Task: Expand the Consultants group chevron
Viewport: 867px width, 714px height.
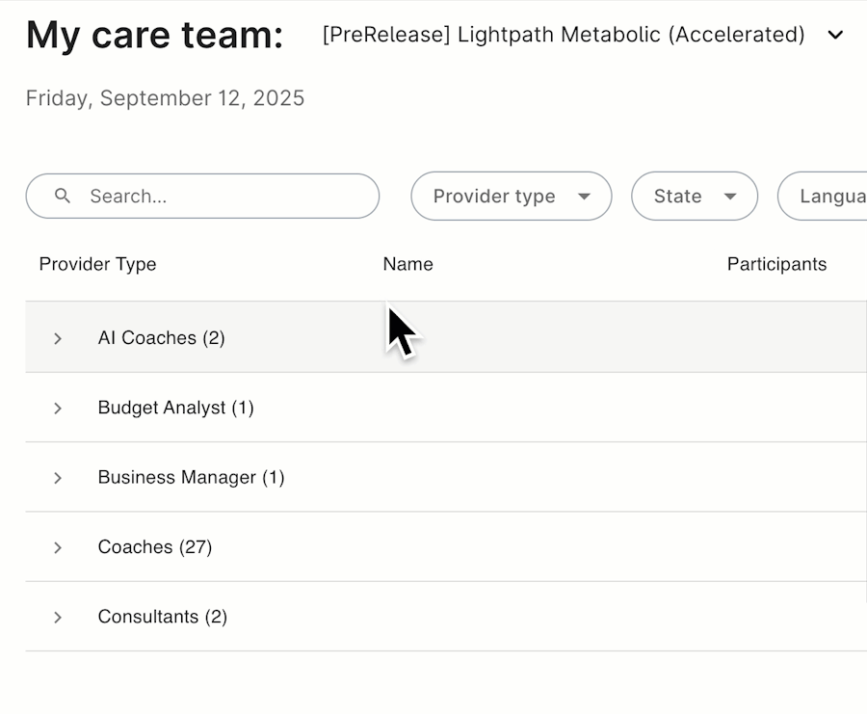Action: (x=58, y=618)
